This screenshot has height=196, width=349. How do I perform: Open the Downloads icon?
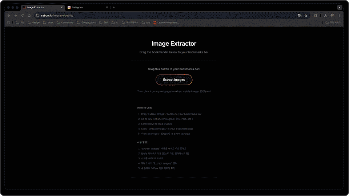click(325, 16)
